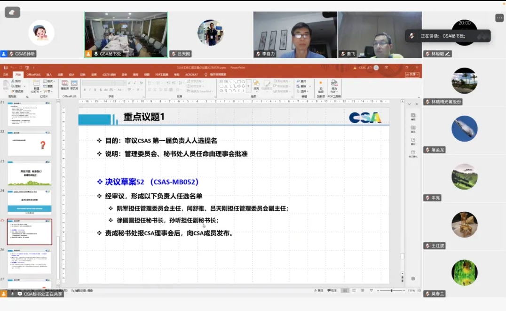Click the Reading view icon in status bar

coord(363,291)
